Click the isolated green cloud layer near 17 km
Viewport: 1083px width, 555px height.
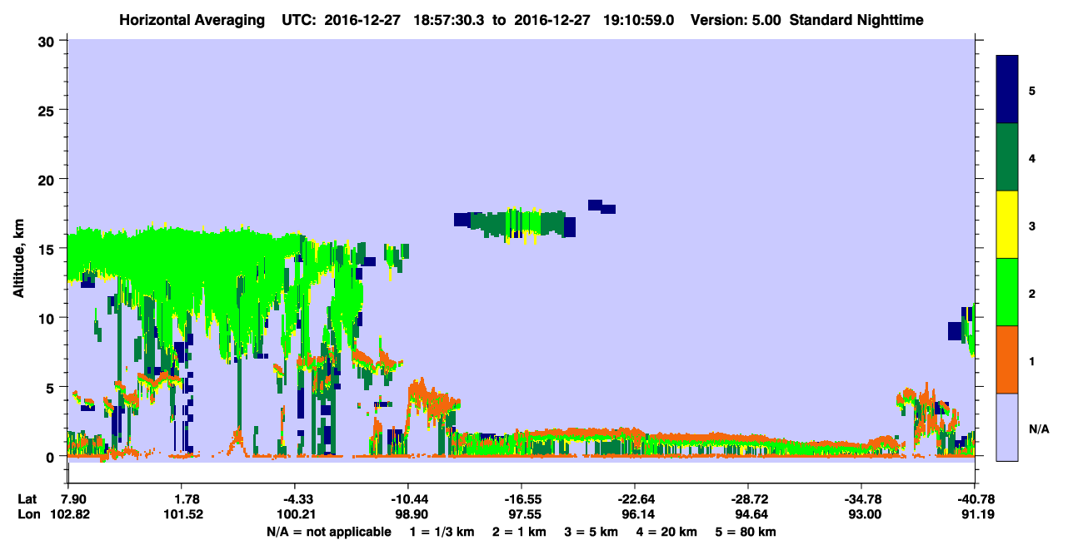515,223
